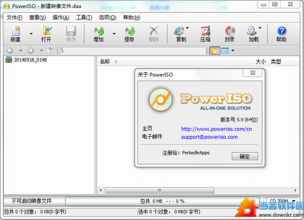Open the 工具(T) menu
Screen dimensions: 304x220
(x=84, y=17)
